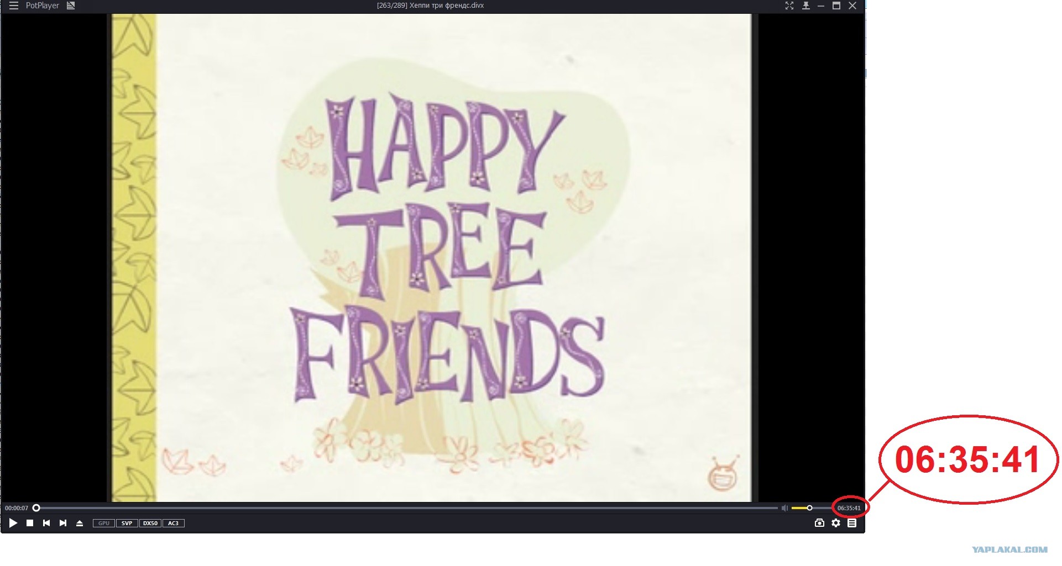Image resolution: width=1062 pixels, height=566 pixels.
Task: Toggle always-on-top pin icon
Action: coord(805,6)
